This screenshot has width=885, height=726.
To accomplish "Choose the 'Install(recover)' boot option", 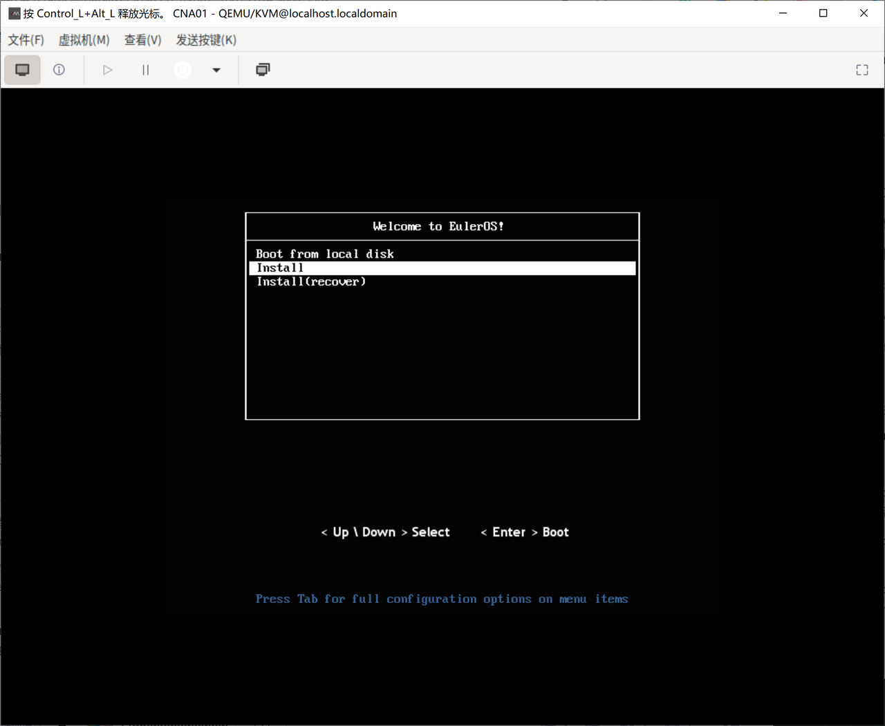I will pos(311,281).
